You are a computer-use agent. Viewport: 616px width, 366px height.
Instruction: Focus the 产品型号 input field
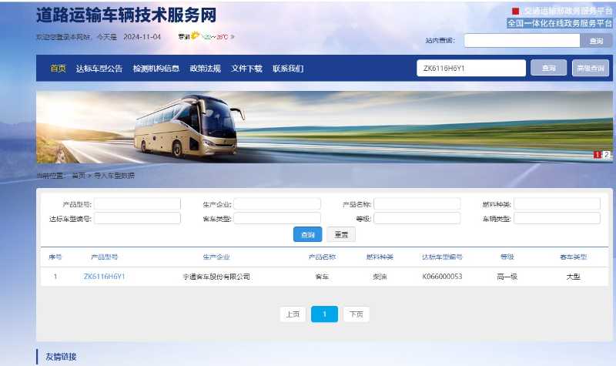click(137, 203)
